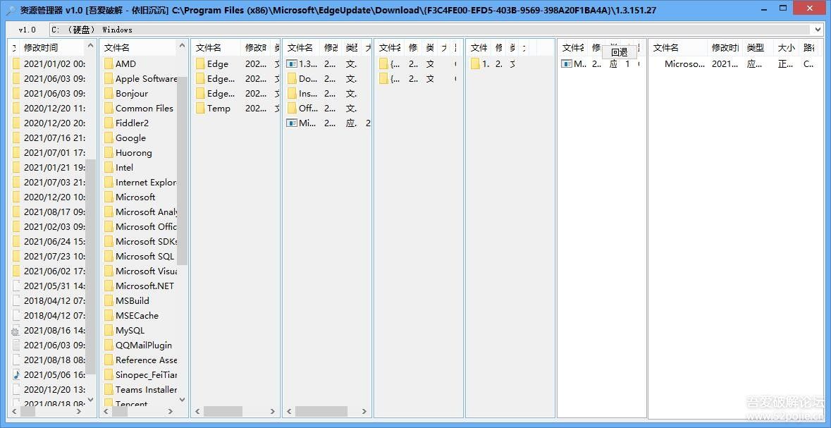
Task: Click the v1.0 label in toolbar
Action: click(27, 30)
